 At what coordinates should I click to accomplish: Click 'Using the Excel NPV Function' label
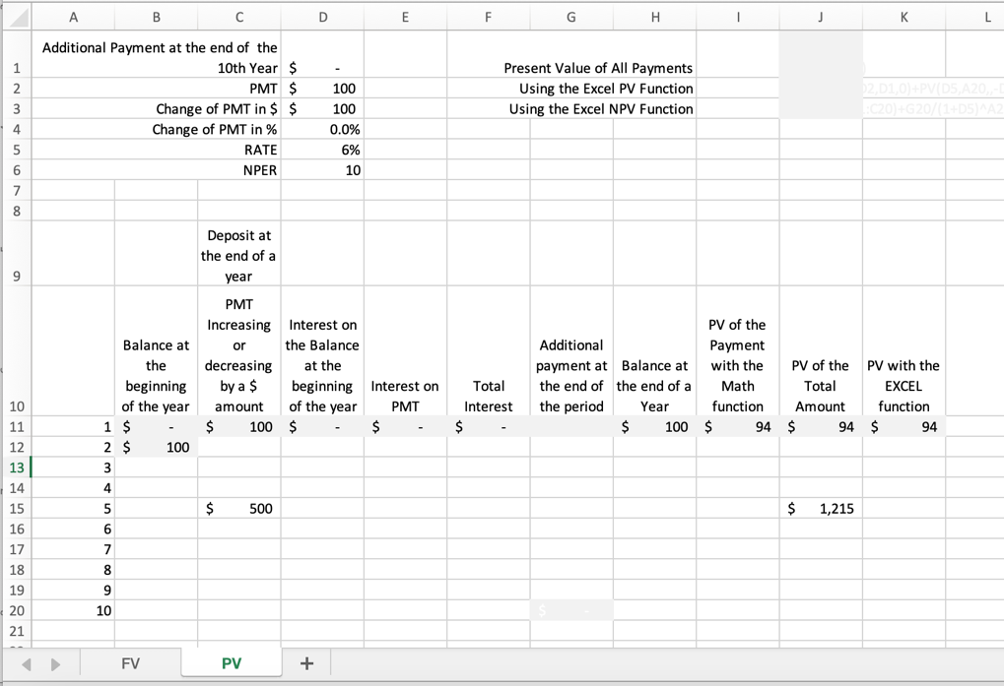click(601, 108)
